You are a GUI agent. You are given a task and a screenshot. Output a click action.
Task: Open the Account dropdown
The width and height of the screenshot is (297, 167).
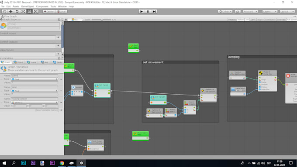250,11
